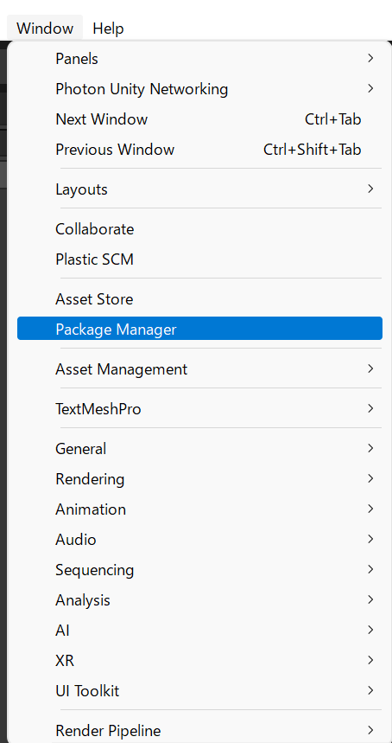
Task: Expand the Sequencing submenu
Action: click(199, 569)
